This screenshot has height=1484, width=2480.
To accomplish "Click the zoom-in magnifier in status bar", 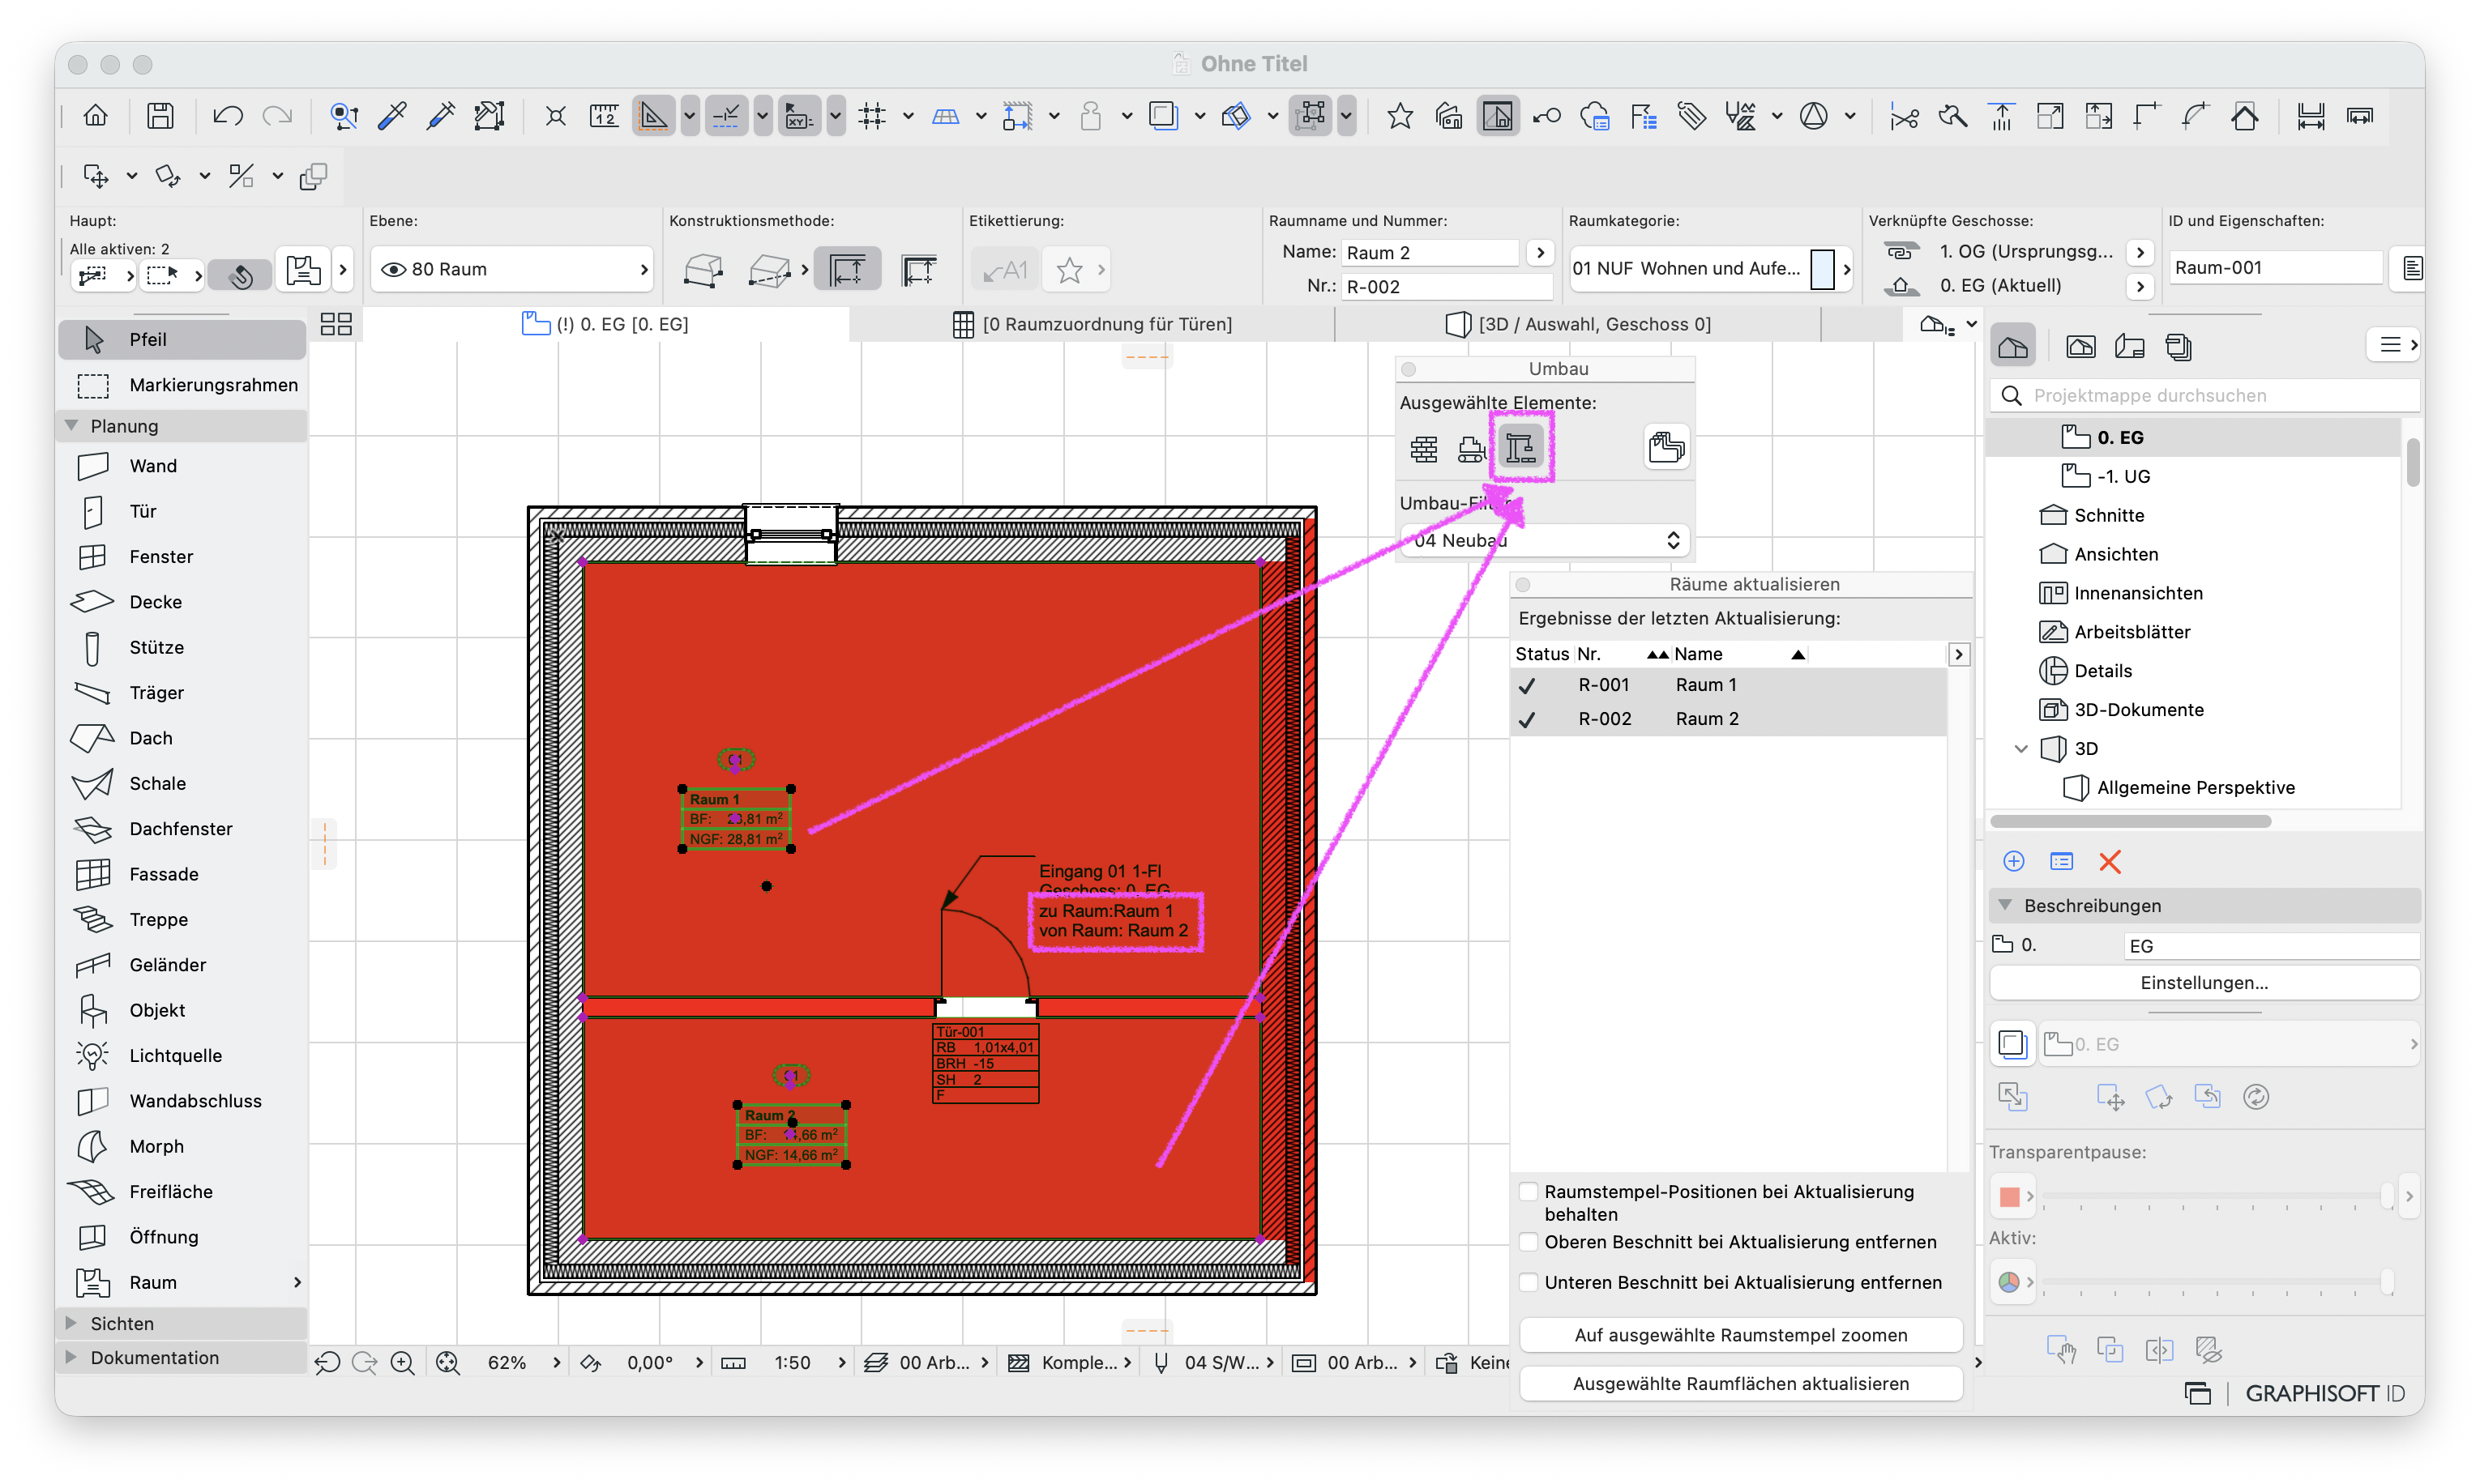I will [402, 1362].
